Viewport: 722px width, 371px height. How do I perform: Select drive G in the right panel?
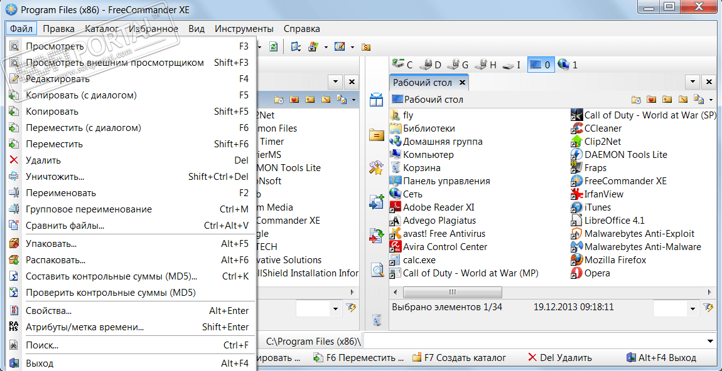coord(459,65)
